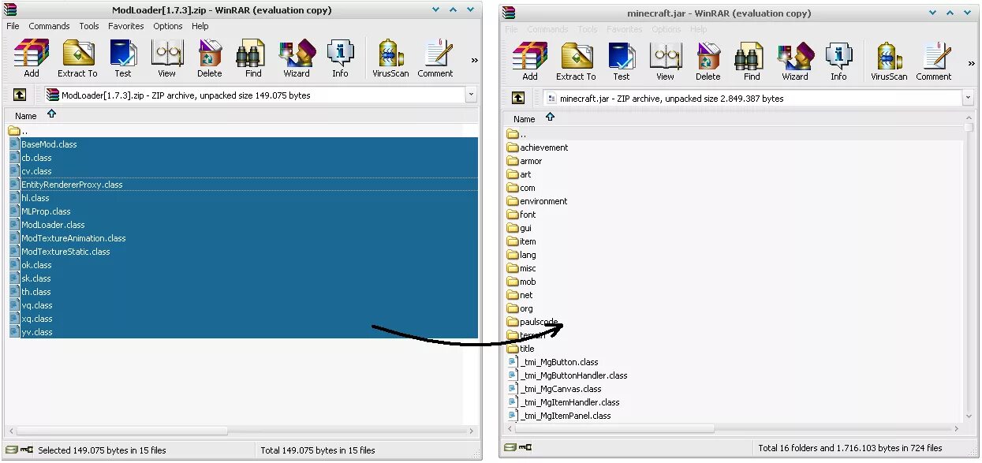Open Wizard in ModLoader window

[x=297, y=58]
